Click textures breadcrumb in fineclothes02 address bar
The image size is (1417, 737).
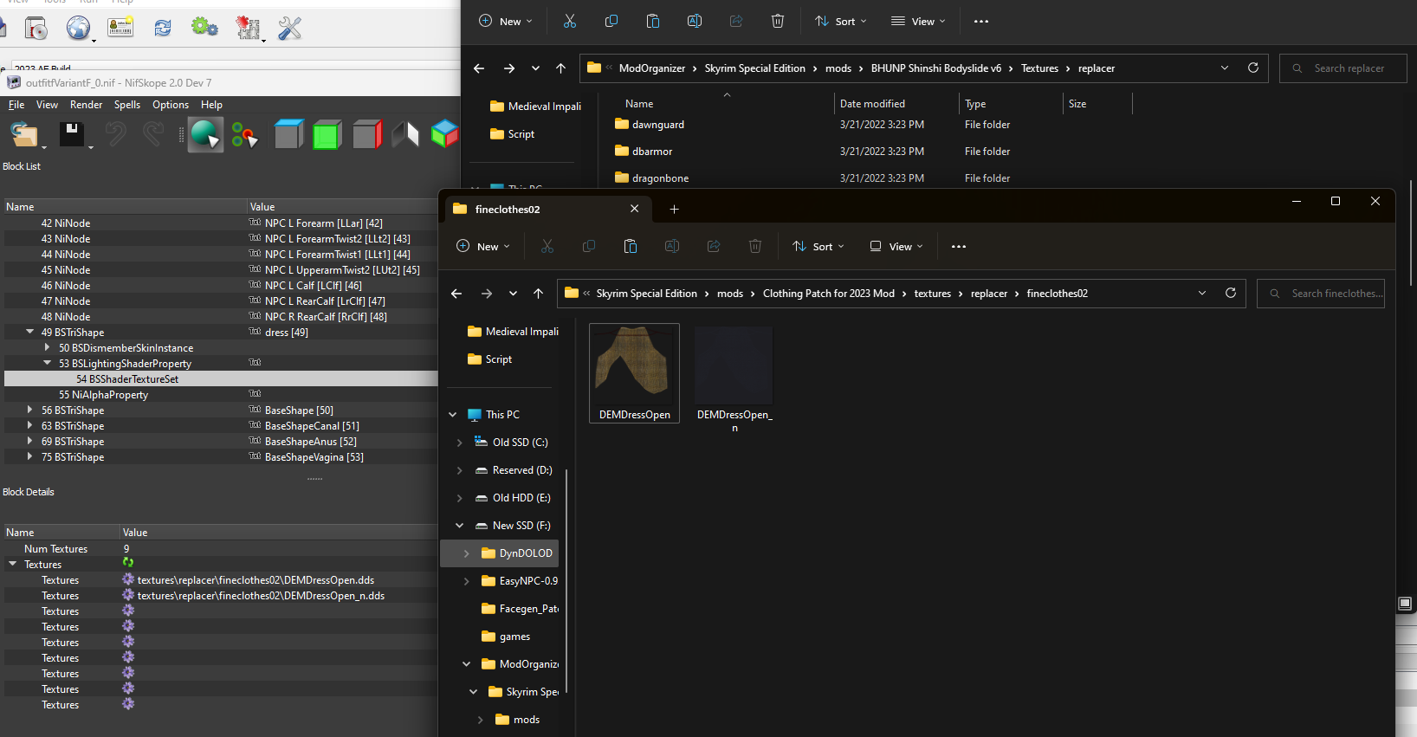(933, 294)
